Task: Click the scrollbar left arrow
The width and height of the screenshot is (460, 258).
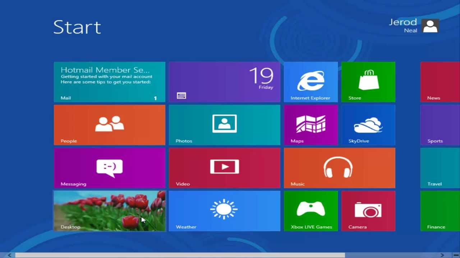Action: tap(10, 255)
